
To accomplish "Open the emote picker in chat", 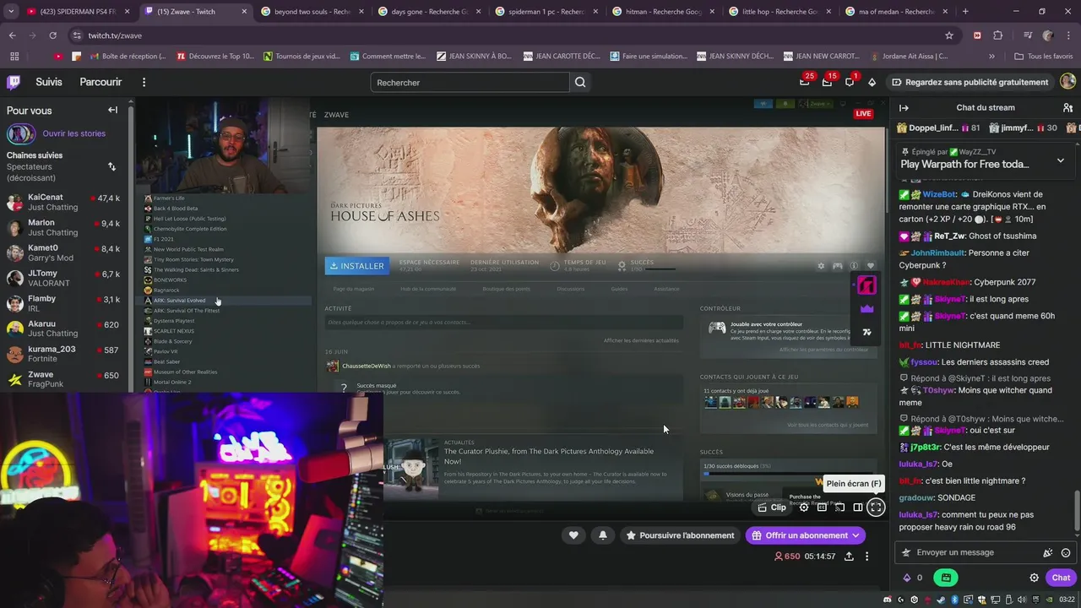I will 1066,552.
